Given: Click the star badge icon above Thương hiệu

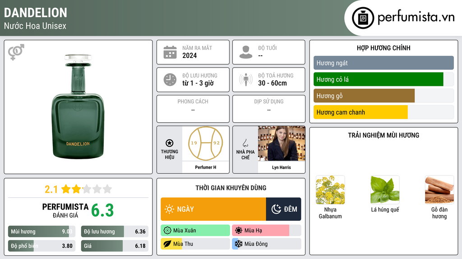Looking at the screenshot, I should 170,143.
